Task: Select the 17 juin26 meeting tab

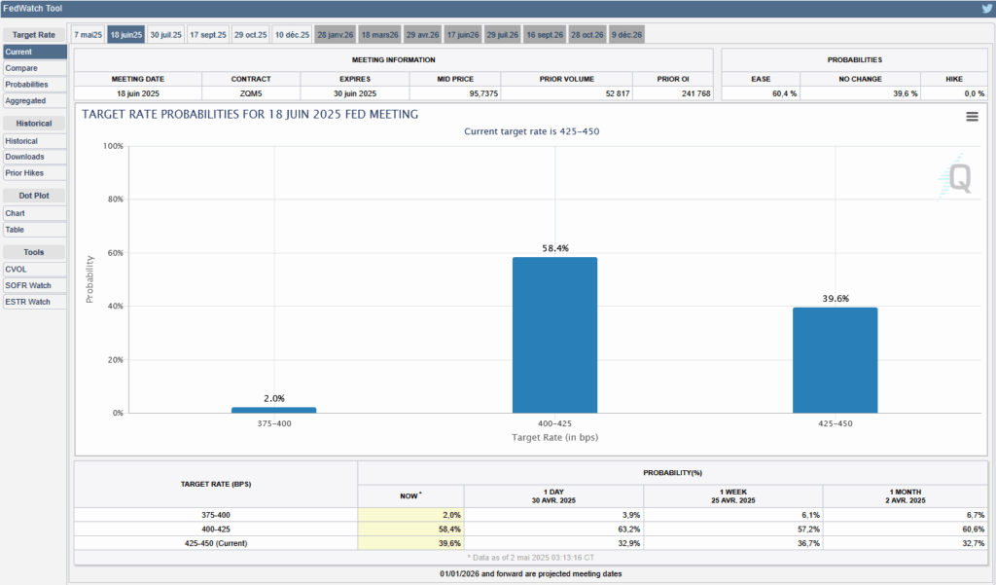Action: [463, 35]
